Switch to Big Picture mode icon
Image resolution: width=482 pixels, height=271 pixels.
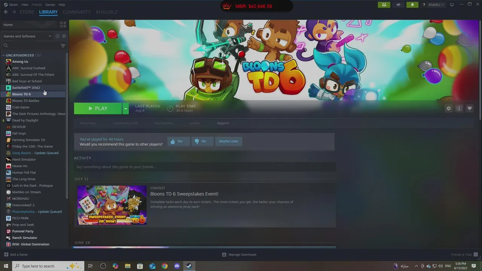click(452, 5)
